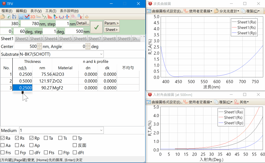
Task: Click the histogram chart toolbar icon
Action: click(50, 17)
